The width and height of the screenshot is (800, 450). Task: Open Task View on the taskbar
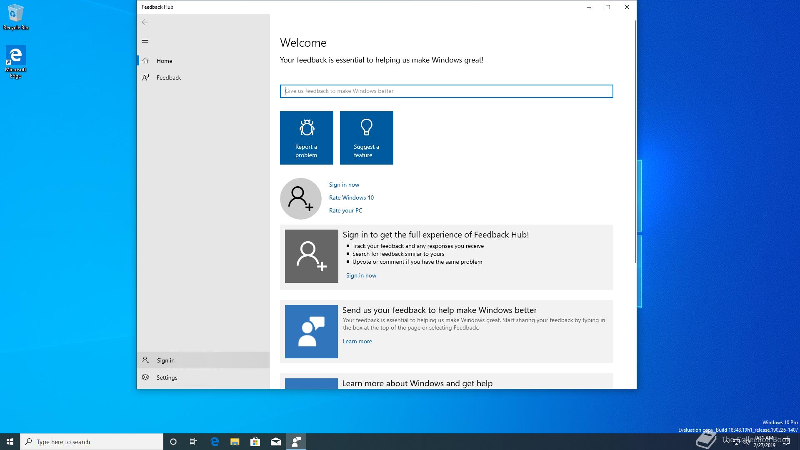point(193,442)
